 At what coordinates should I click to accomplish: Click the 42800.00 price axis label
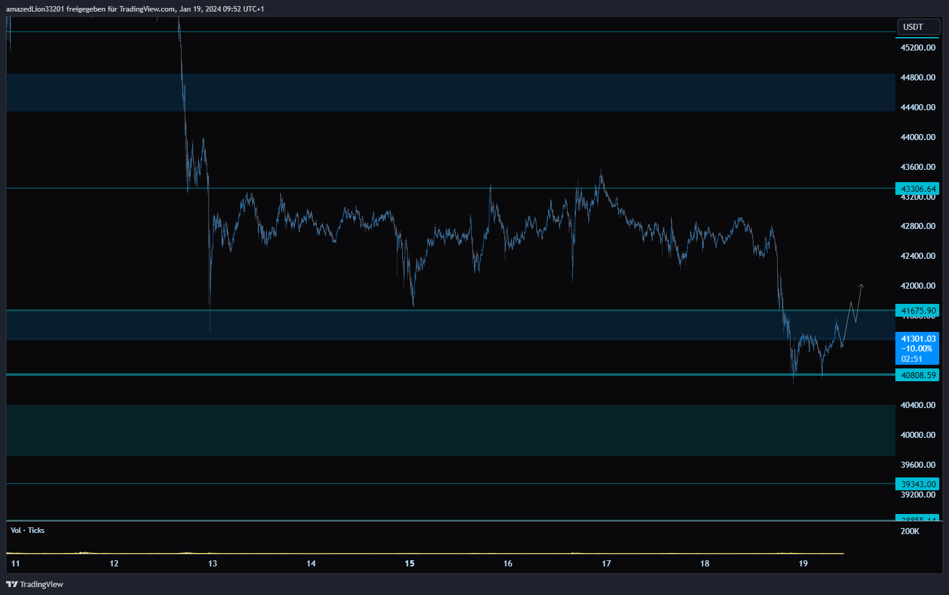point(918,226)
